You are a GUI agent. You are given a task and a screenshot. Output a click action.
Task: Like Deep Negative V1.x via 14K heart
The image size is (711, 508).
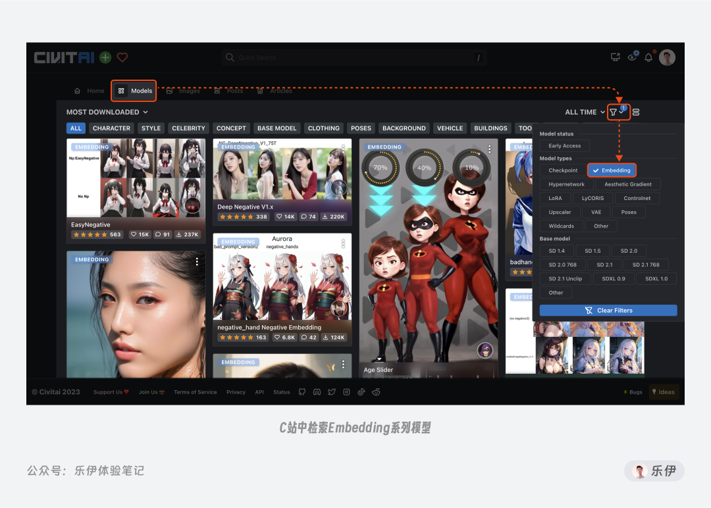coord(286,216)
